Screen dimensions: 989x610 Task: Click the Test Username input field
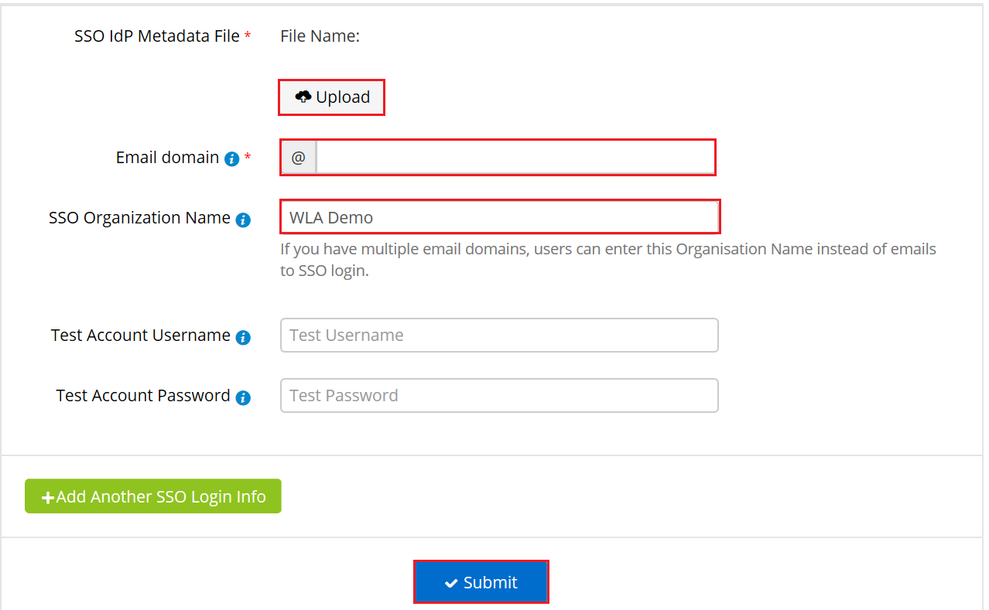[x=499, y=335]
